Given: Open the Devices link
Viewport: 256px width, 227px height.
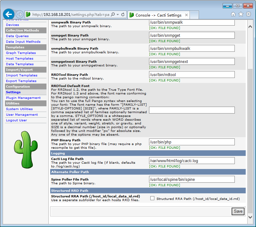Looking at the screenshot, I should click(12, 25).
